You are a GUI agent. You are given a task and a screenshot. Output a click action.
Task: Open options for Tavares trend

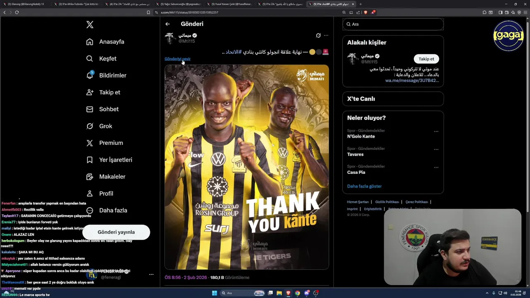436,149
